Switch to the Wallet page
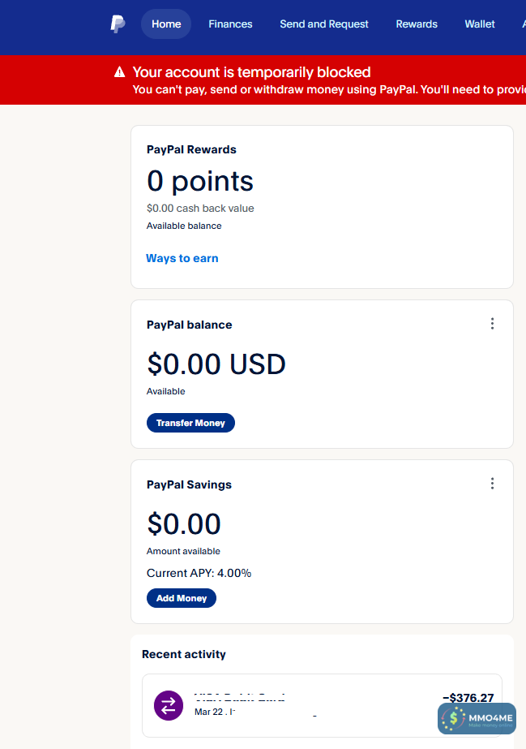Viewport: 526px width, 749px height. 480,24
